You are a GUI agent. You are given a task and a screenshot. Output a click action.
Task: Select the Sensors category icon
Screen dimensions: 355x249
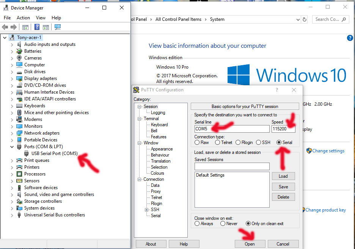[19, 181]
